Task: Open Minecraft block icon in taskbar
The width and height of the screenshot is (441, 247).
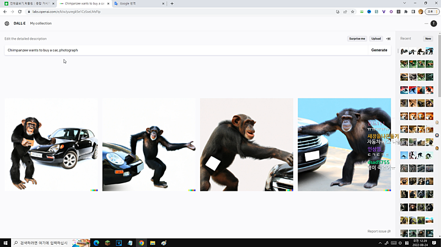Action: click(107, 243)
